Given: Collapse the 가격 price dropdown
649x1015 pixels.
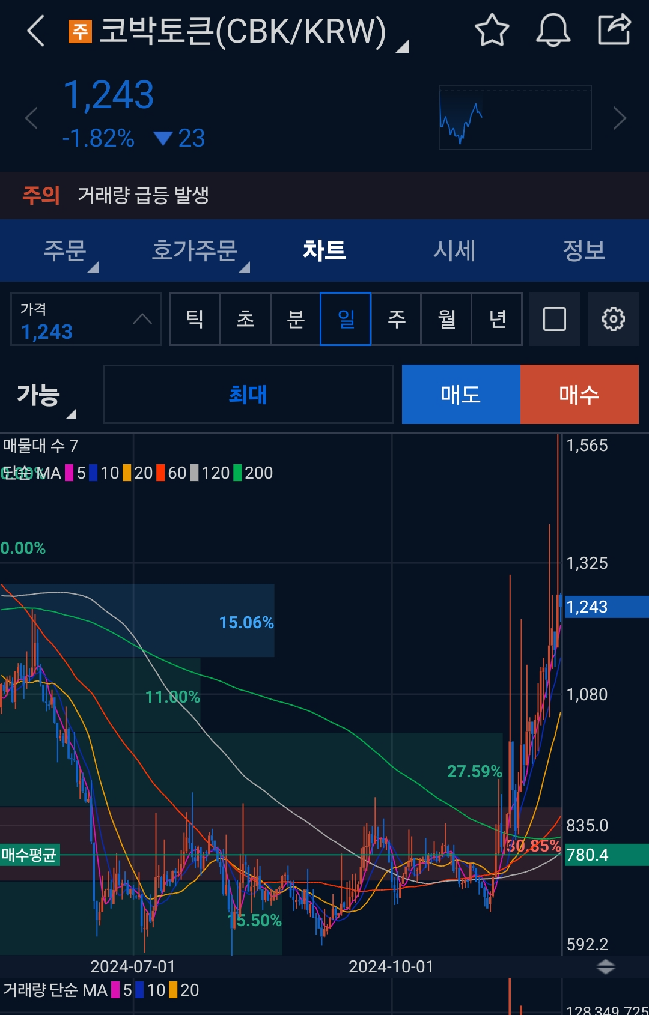Looking at the screenshot, I should [x=86, y=319].
